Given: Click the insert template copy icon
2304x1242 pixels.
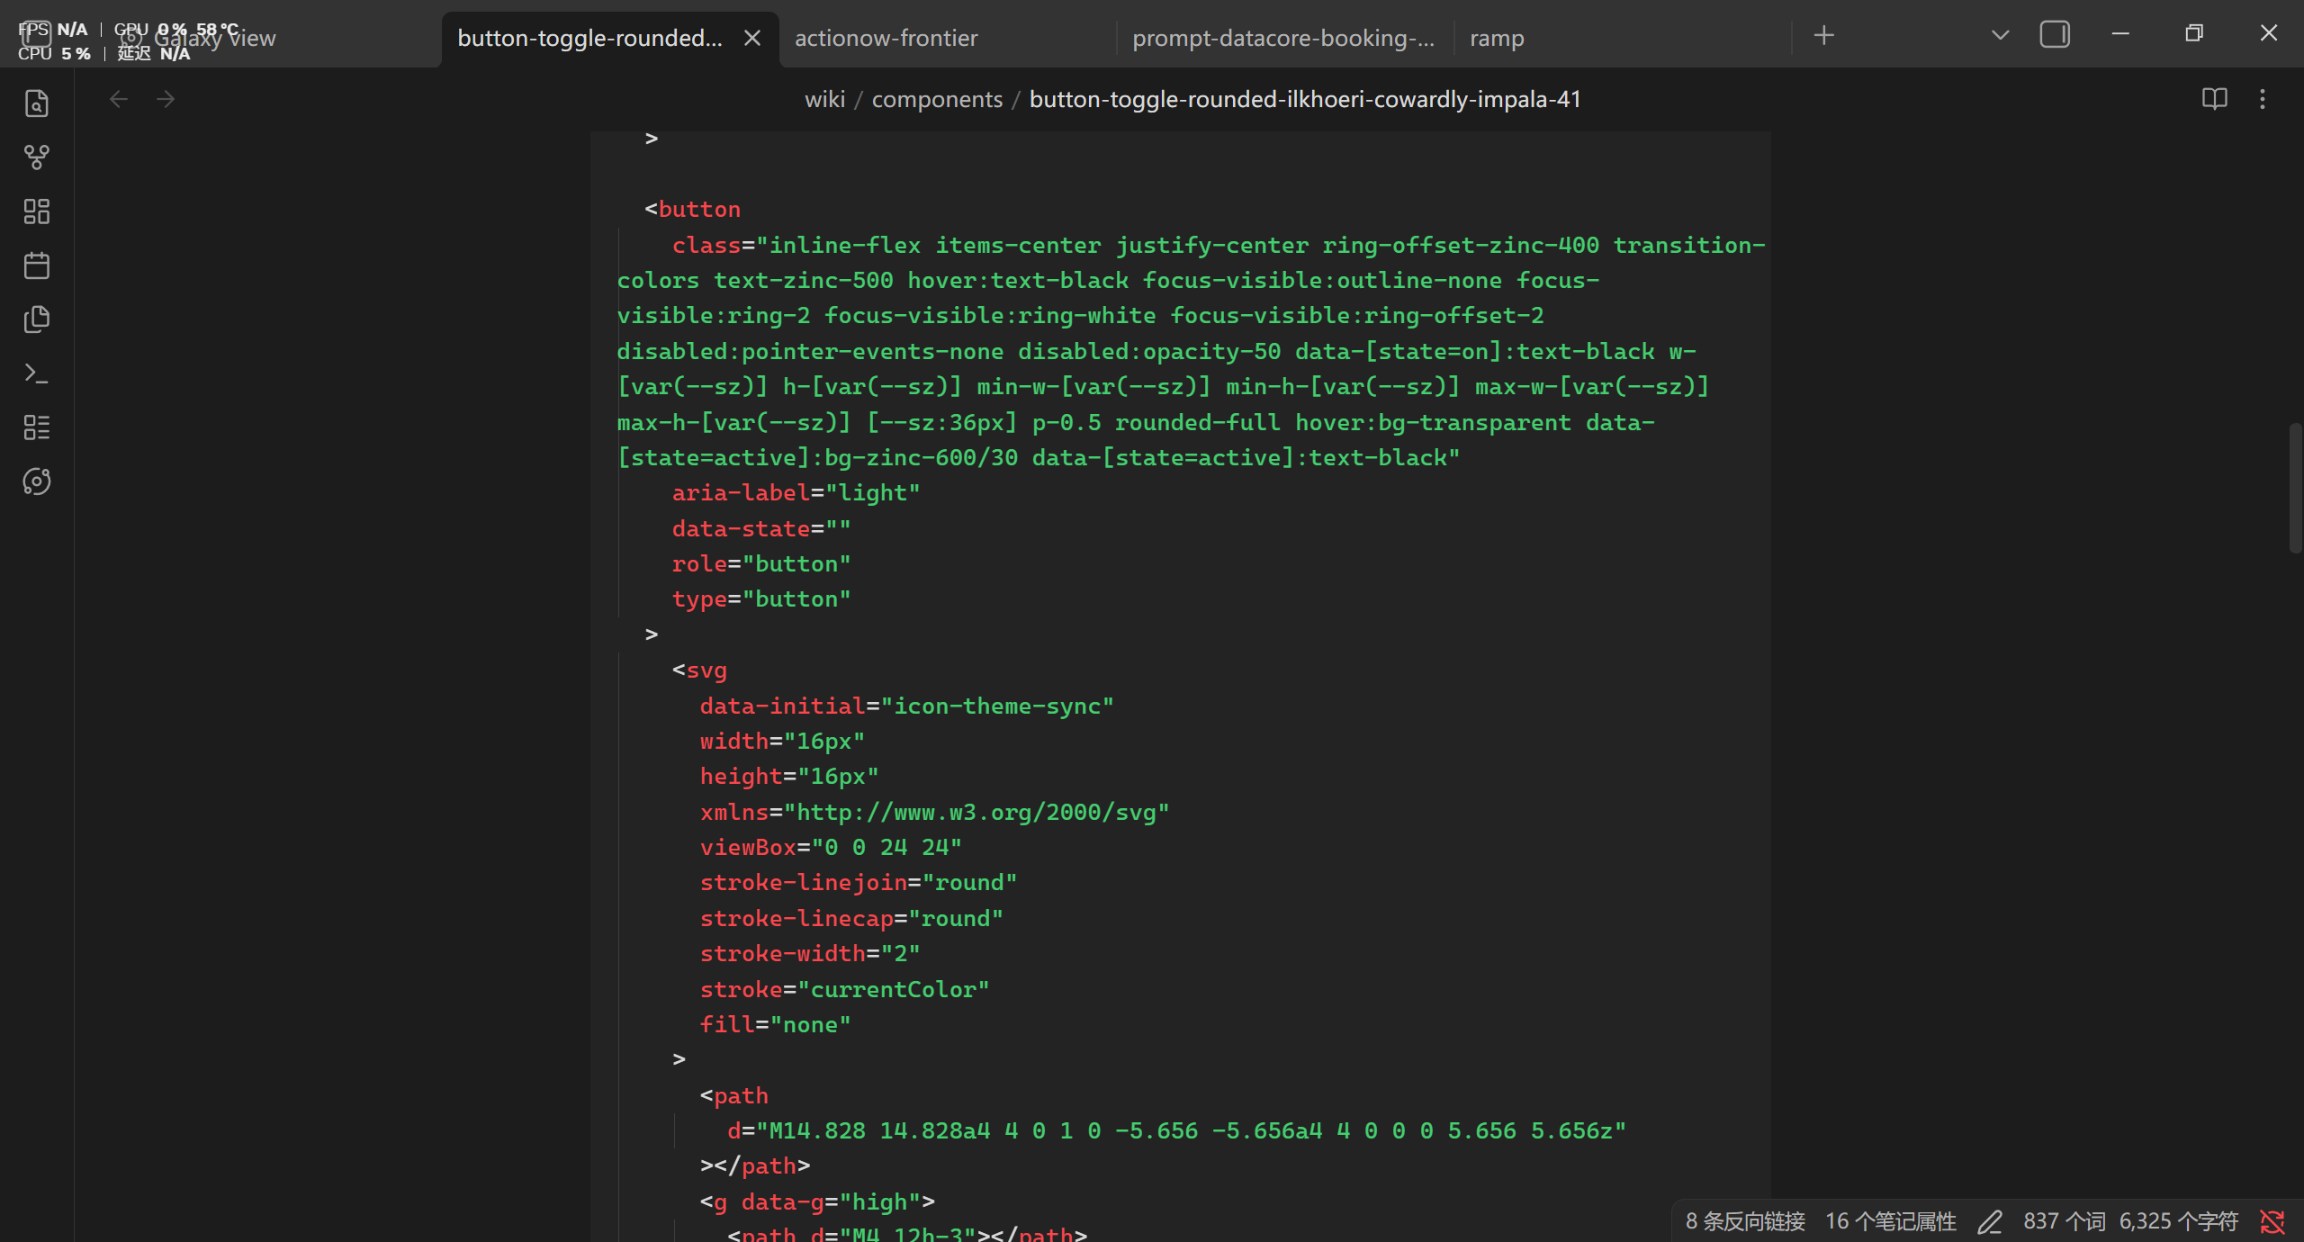Looking at the screenshot, I should pos(37,319).
